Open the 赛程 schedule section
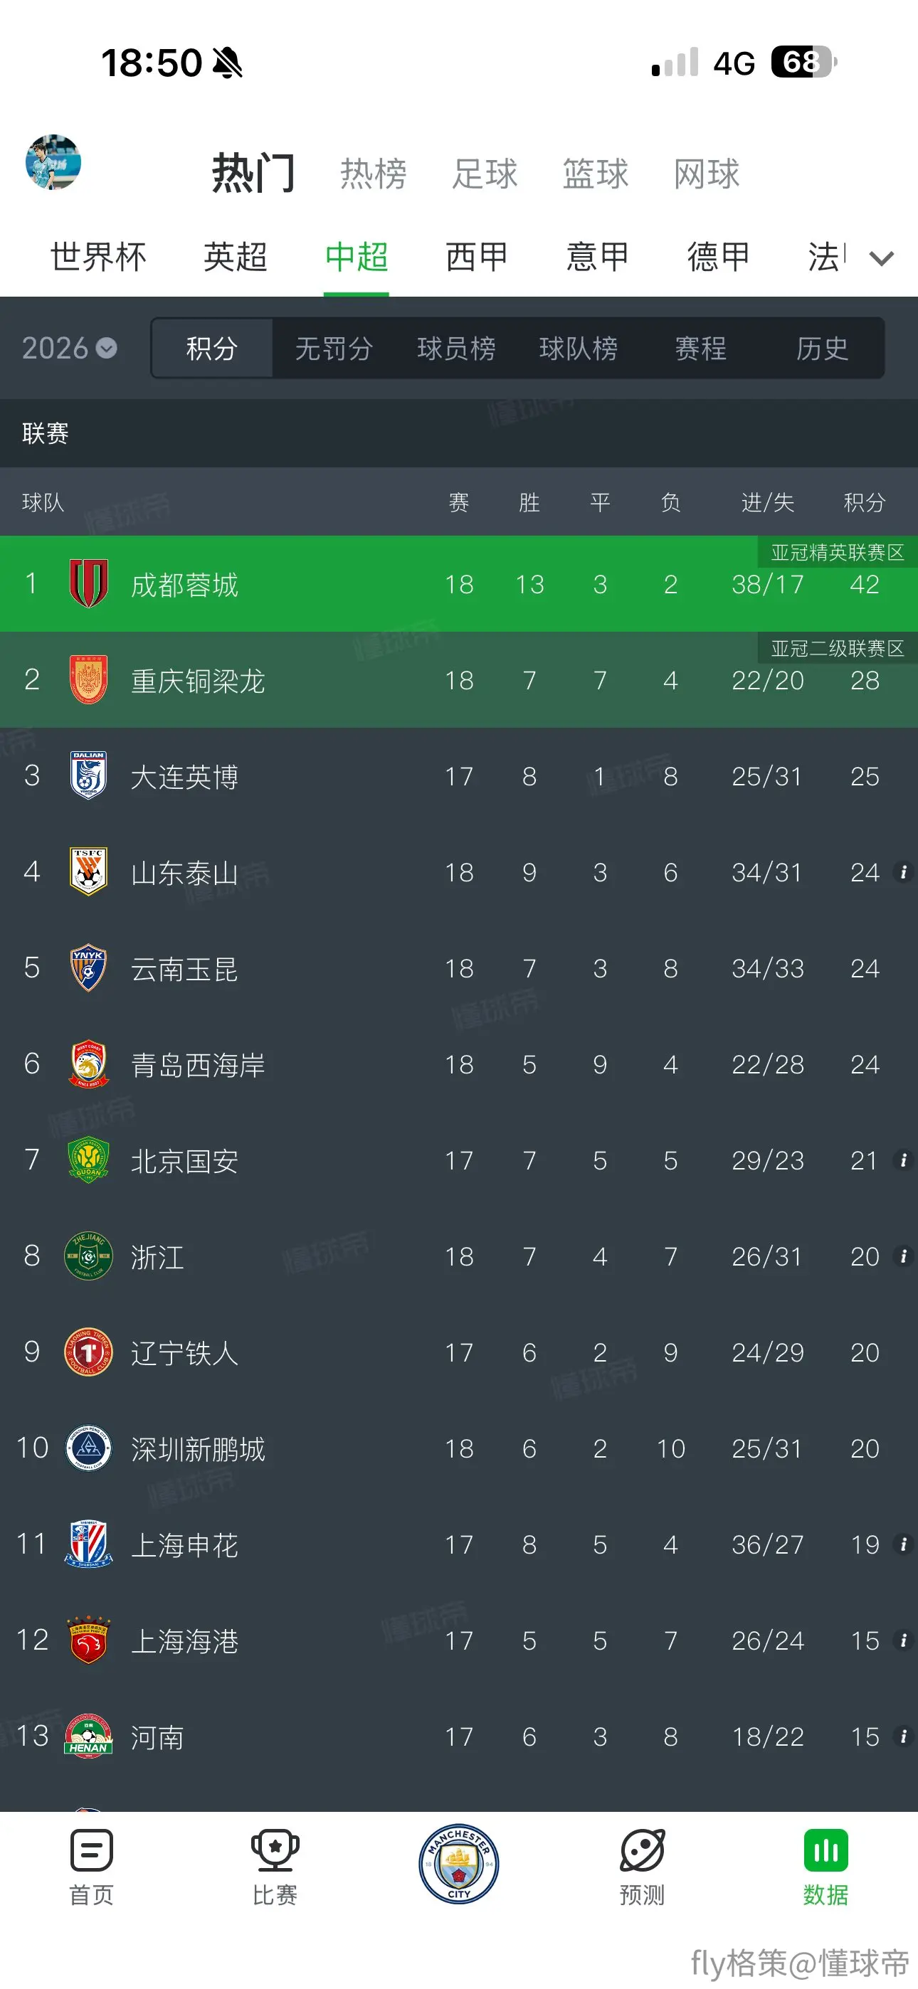 [700, 349]
